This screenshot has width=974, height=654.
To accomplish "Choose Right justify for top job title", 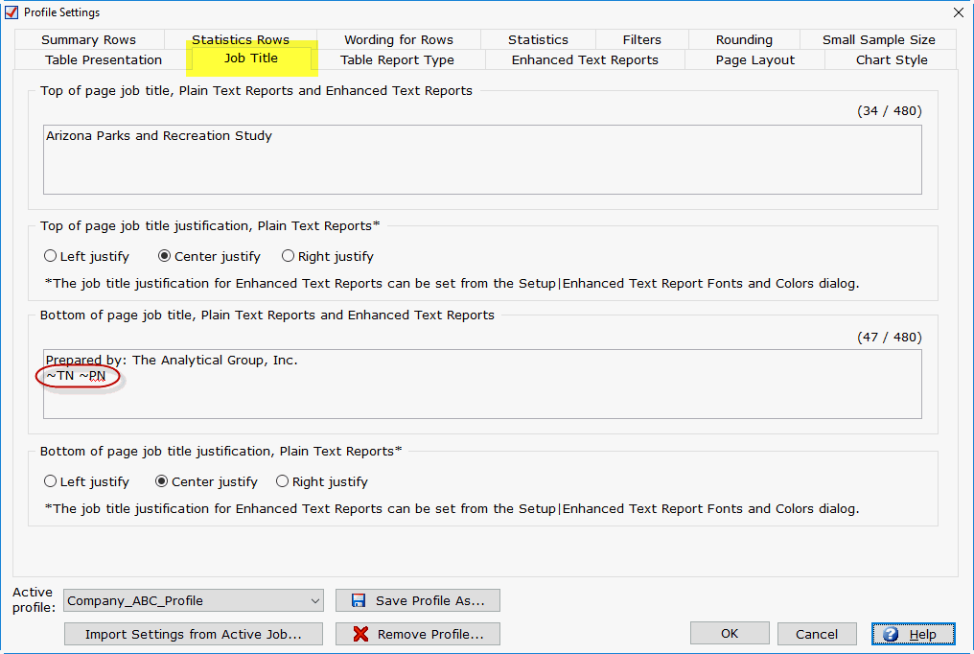I will click(x=289, y=257).
